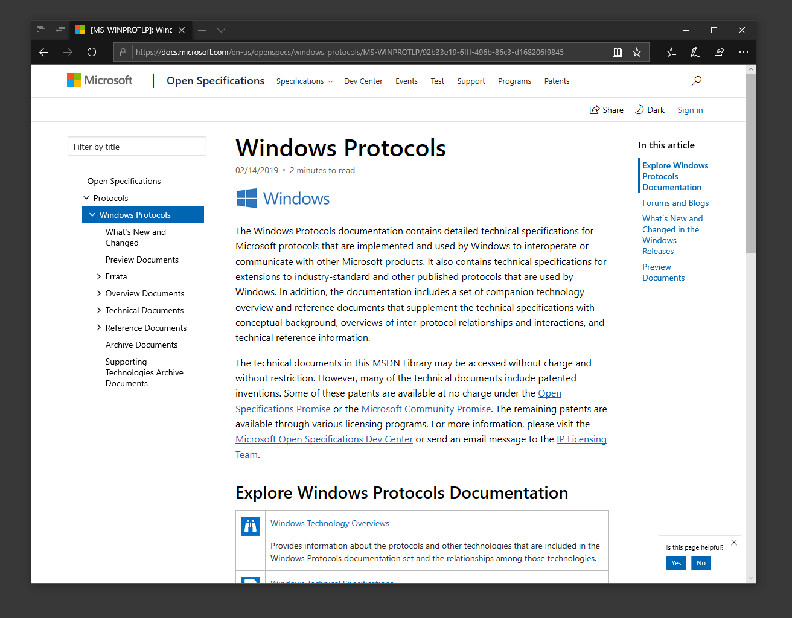Show the tab previews chevron

tap(222, 30)
